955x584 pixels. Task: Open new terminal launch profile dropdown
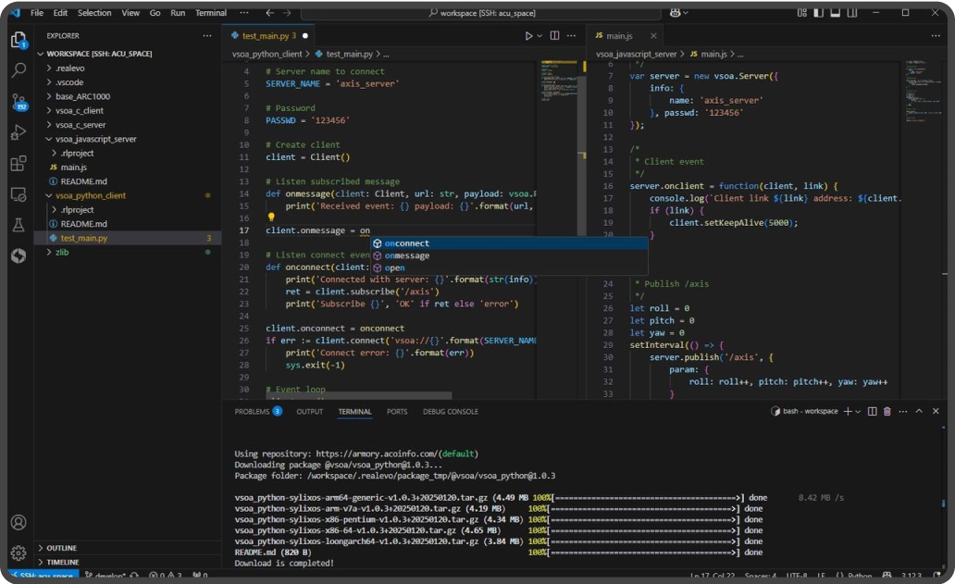(x=858, y=412)
